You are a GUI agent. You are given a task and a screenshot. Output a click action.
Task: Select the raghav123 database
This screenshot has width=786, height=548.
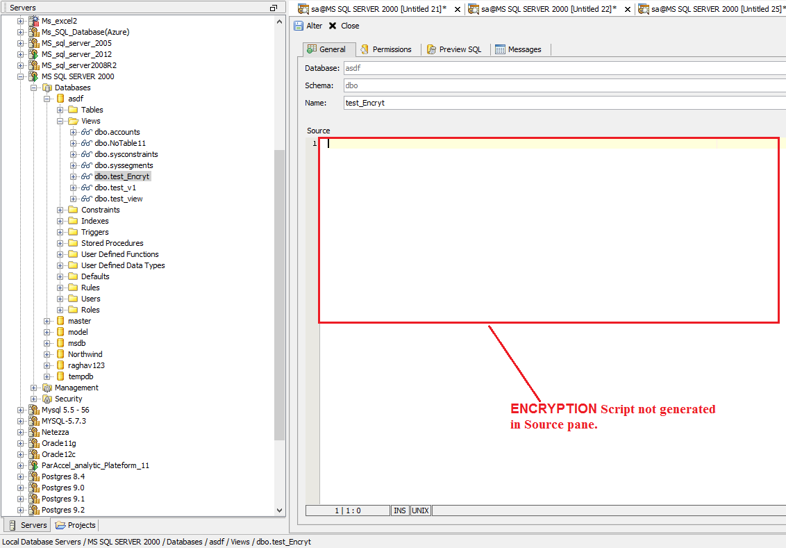[86, 365]
